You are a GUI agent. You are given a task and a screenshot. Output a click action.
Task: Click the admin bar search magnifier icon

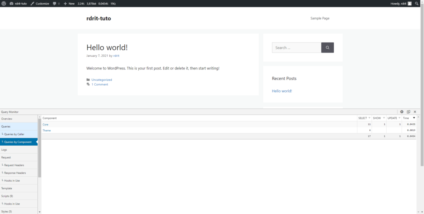pos(417,3)
